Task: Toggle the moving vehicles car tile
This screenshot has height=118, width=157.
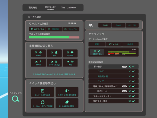Action: [x=70, y=53]
